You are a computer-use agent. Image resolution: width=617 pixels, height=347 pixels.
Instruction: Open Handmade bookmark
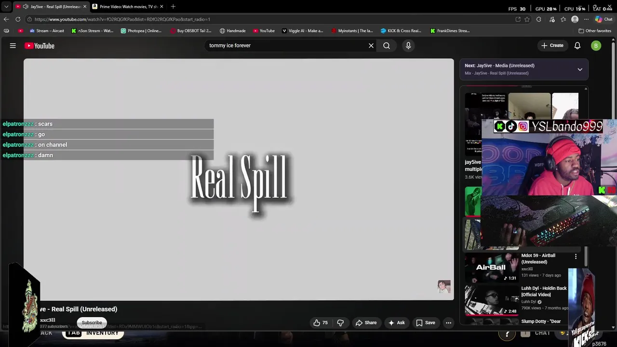tap(233, 31)
